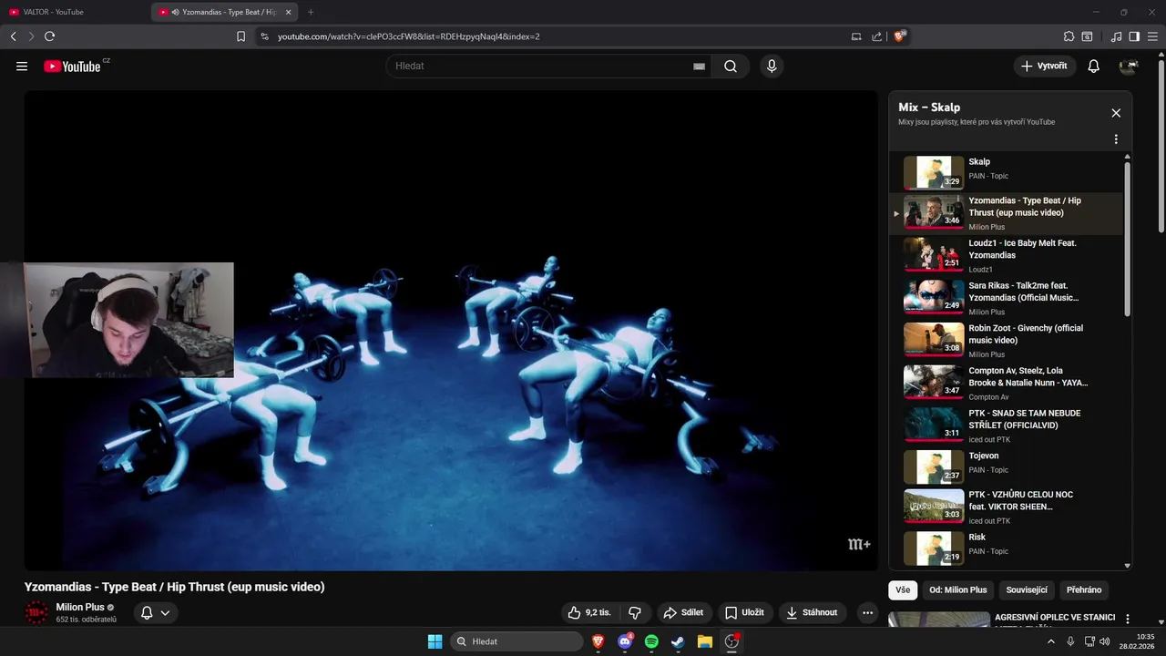Open more video actions ellipsis
The image size is (1166, 656).
pos(867,613)
